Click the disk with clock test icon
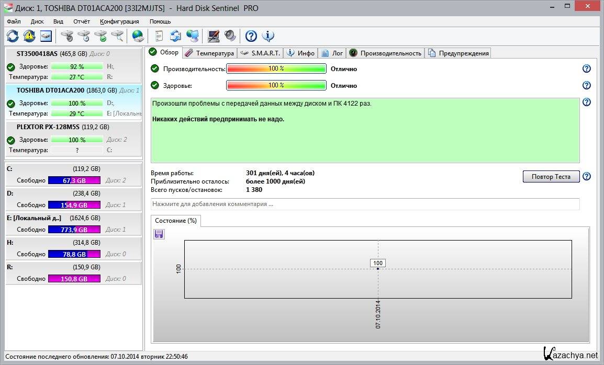Viewport: 604px width, 365px height. 84,36
